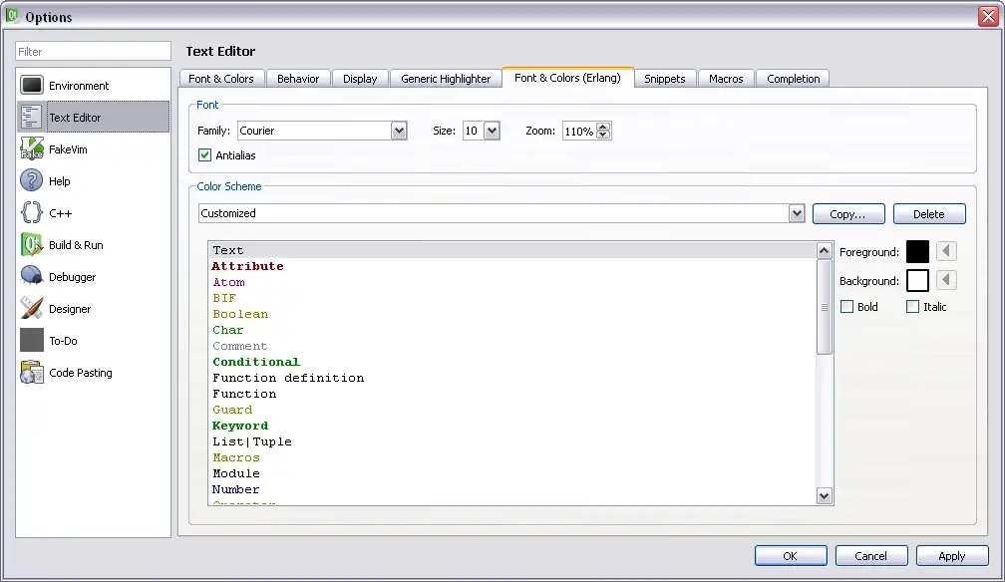Viewport: 1005px width, 582px height.
Task: Pick the Background color swatch
Action: [x=917, y=280]
